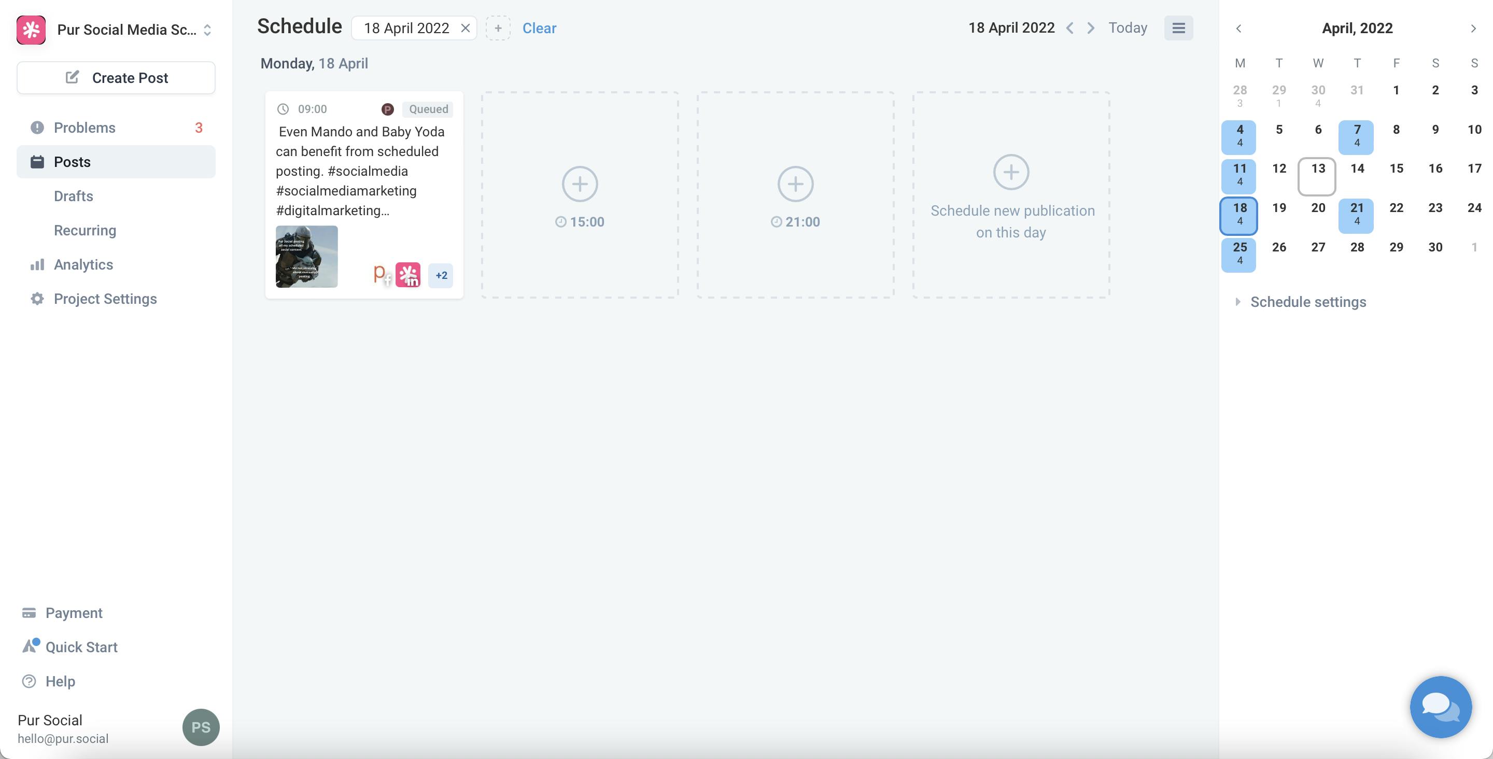Select April 21 in calendar
This screenshot has width=1493, height=759.
1356,214
